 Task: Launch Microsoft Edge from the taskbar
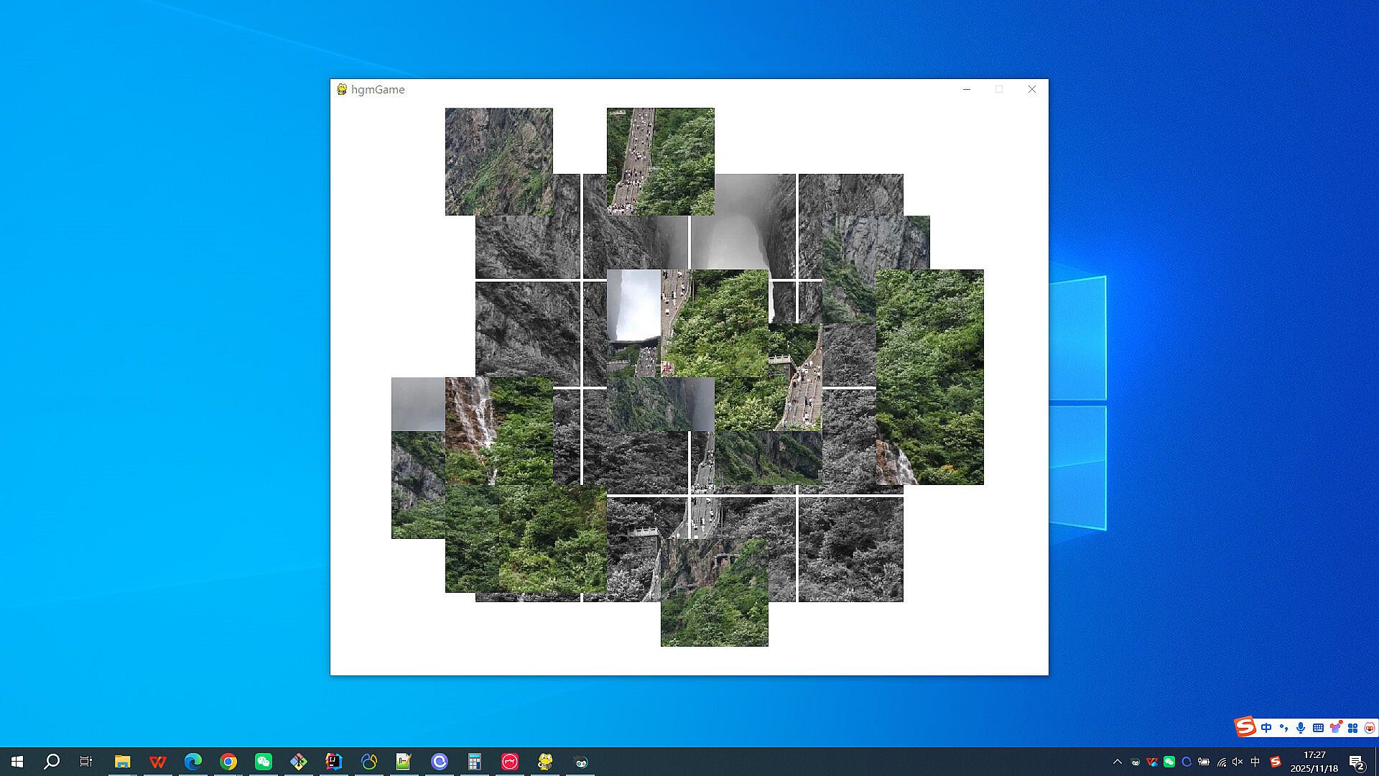[x=193, y=762]
